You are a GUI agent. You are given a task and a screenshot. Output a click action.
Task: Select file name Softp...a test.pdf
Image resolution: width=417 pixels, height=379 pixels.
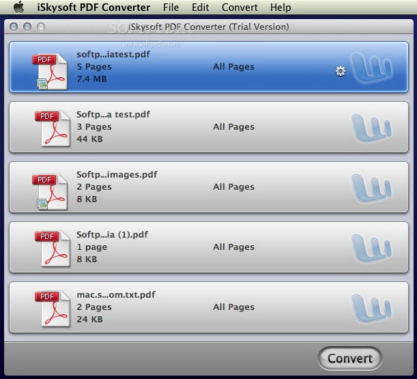tap(113, 115)
